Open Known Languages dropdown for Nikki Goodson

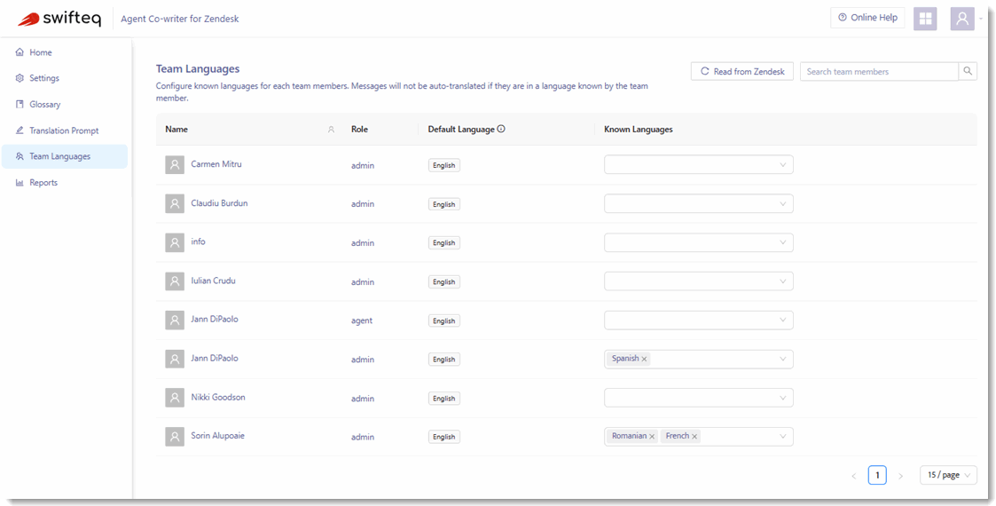click(699, 398)
